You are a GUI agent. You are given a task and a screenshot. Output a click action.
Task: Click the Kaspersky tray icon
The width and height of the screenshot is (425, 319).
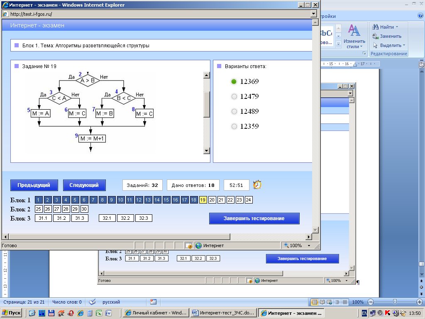(x=388, y=313)
